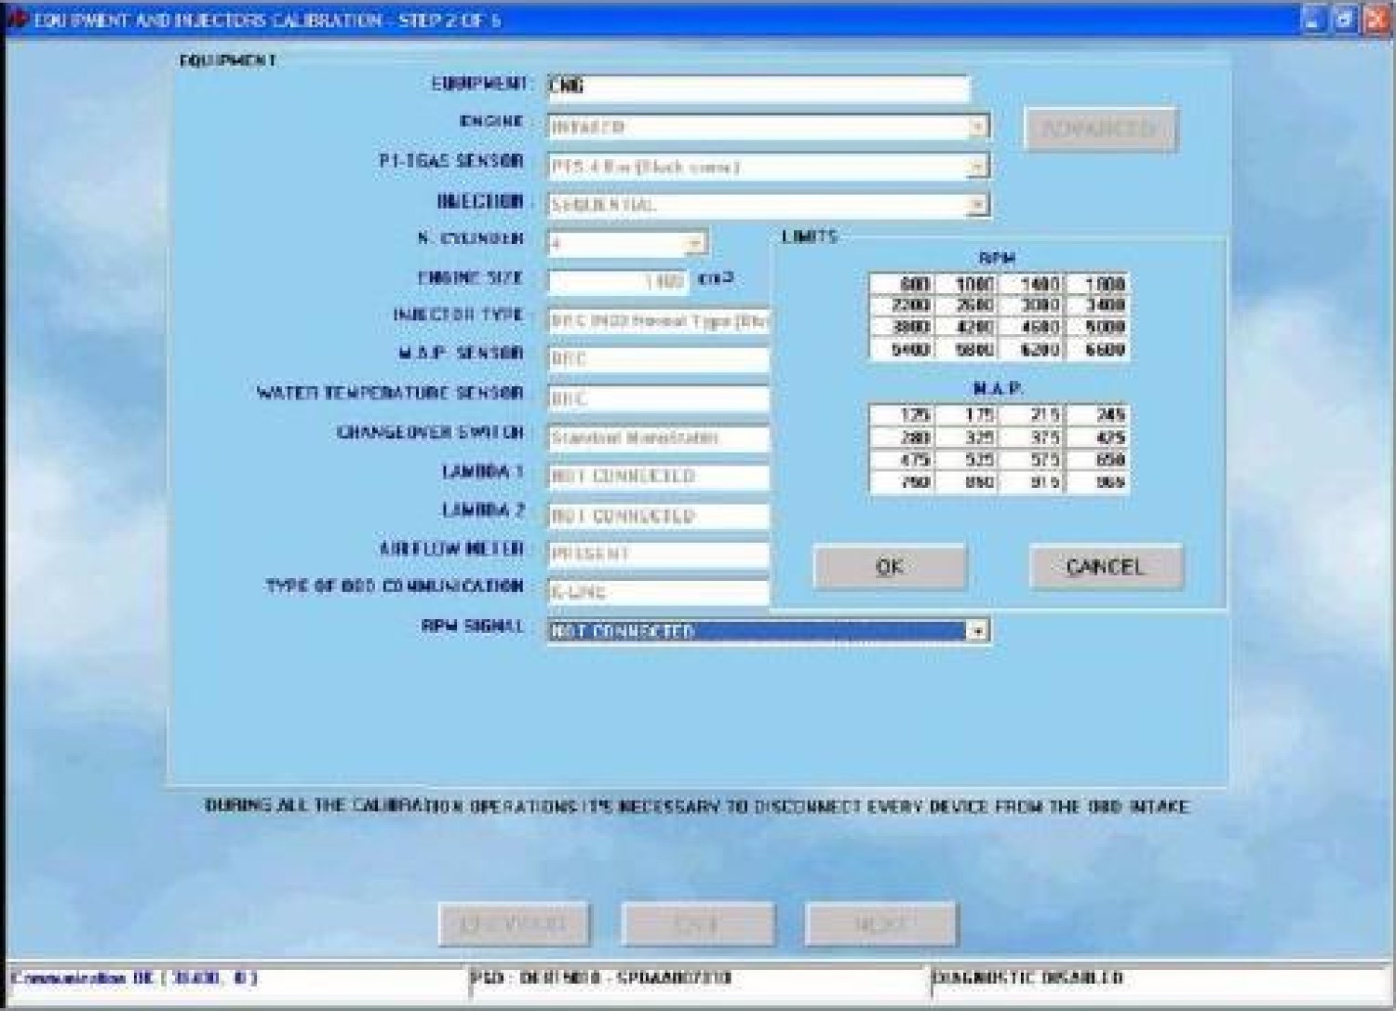Click the RPM limit cell 3000
Image resolution: width=1396 pixels, height=1011 pixels.
click(1031, 305)
